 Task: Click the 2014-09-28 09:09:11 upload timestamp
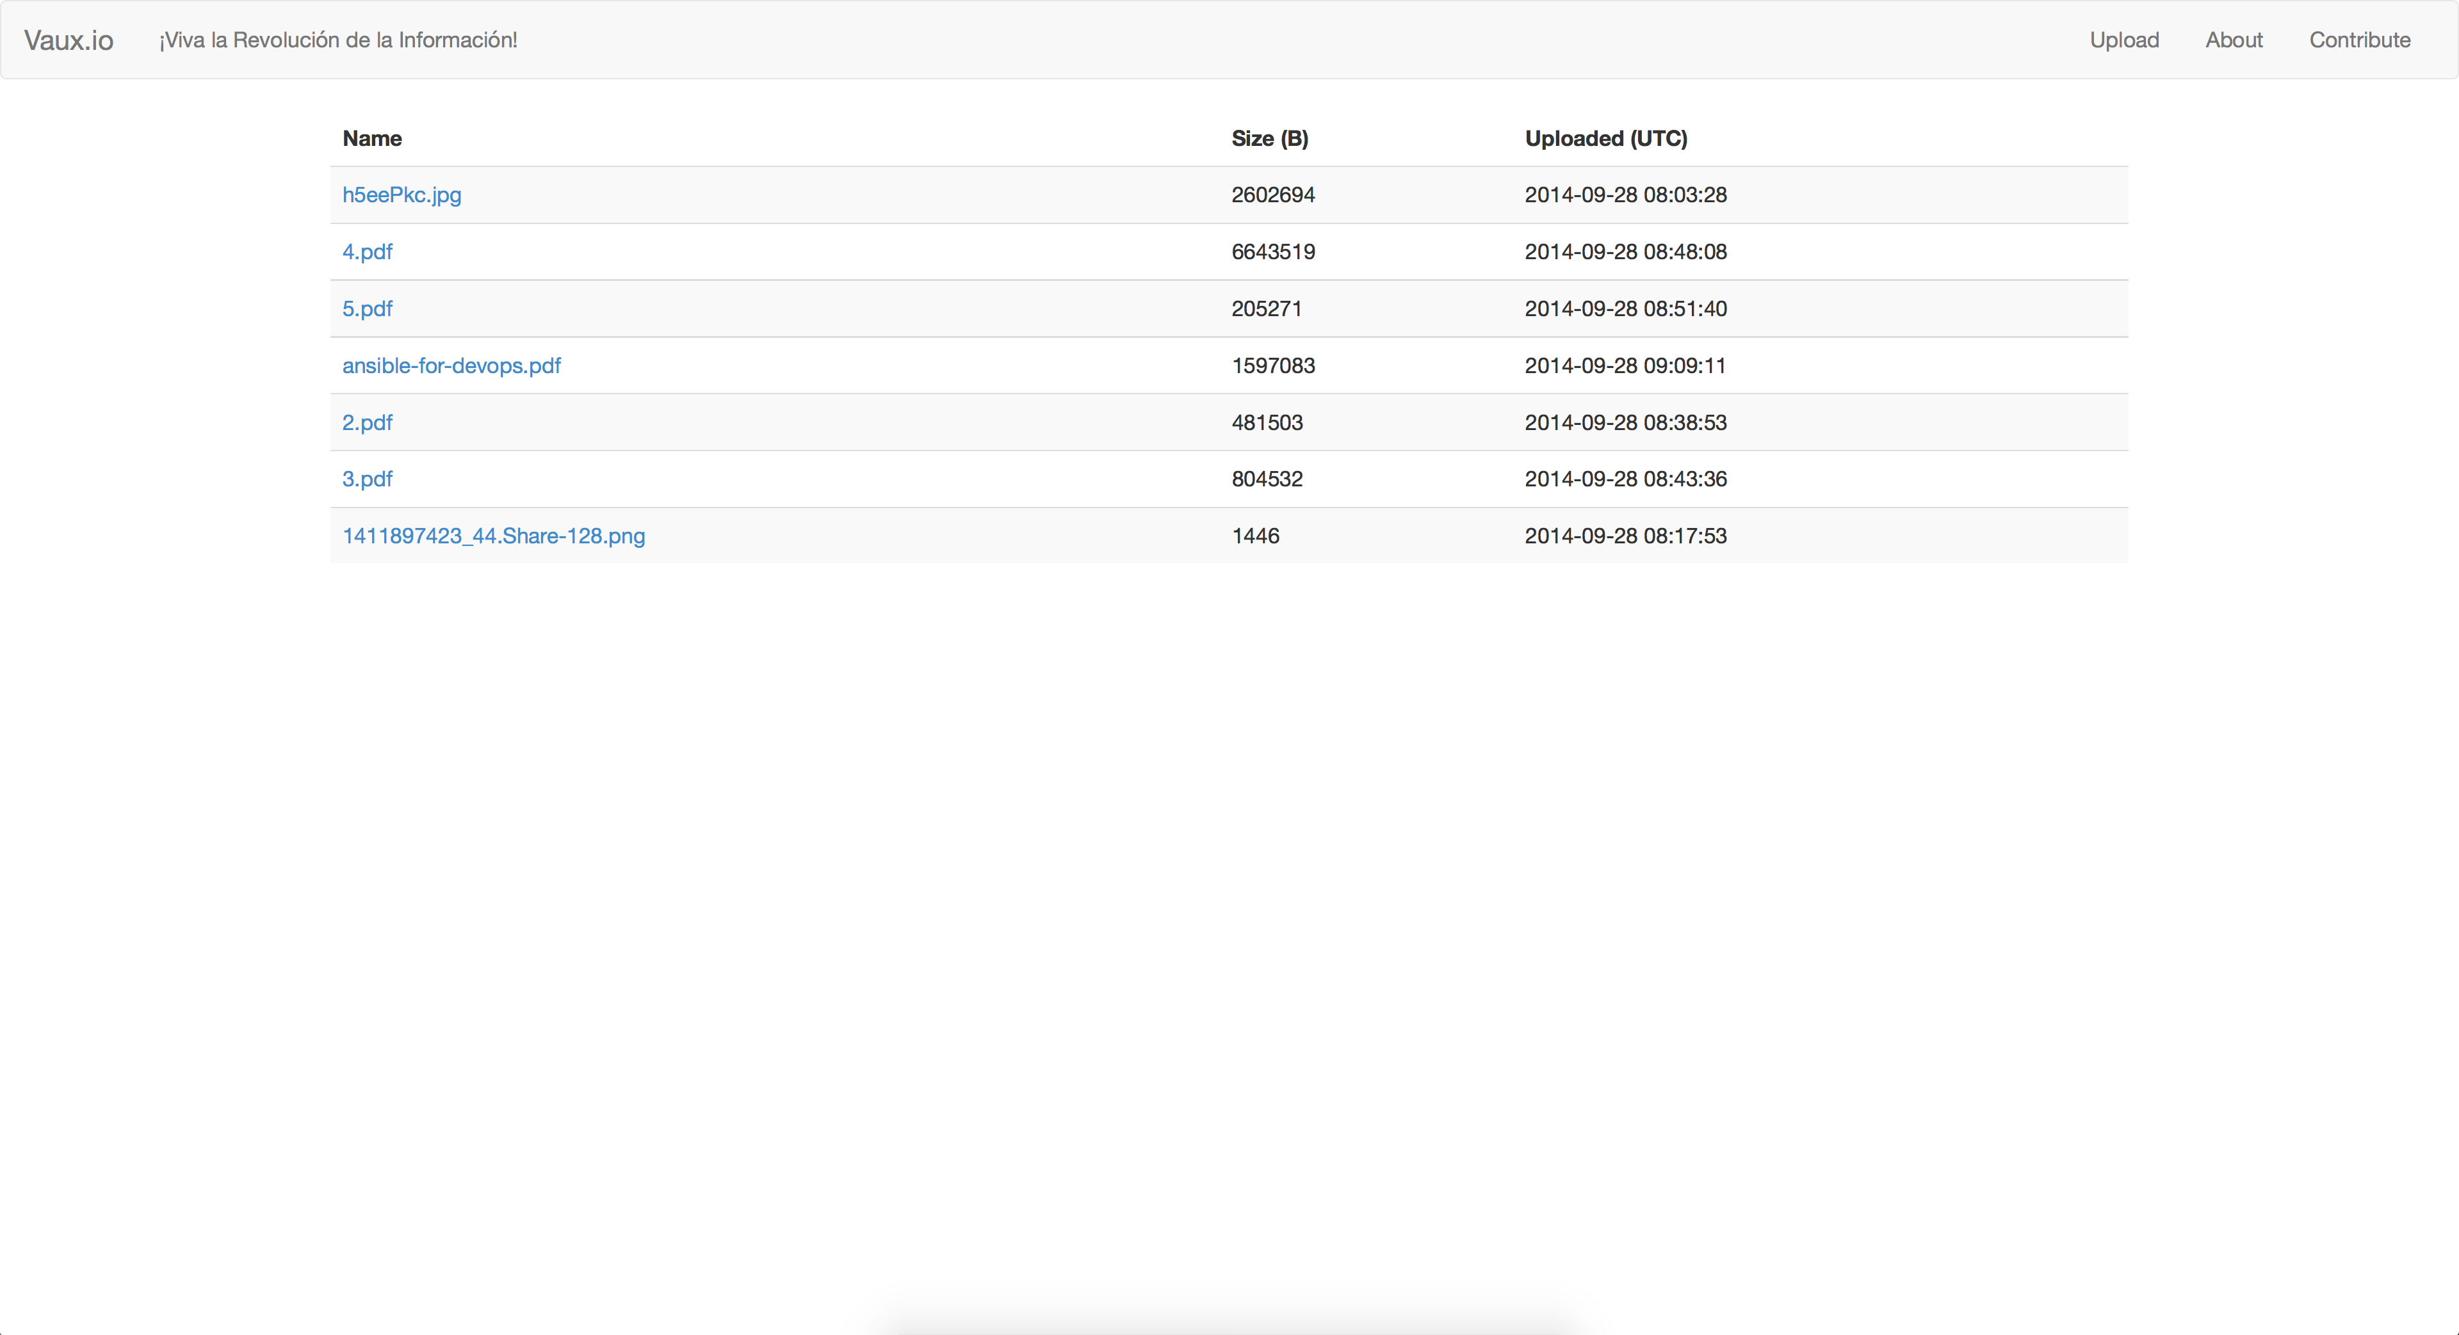(x=1625, y=365)
